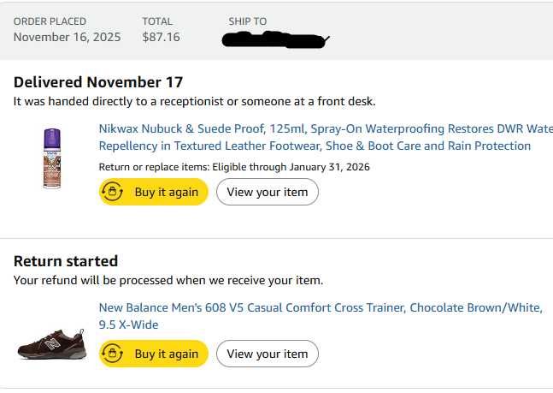The width and height of the screenshot is (553, 393).
Task: Click the cart-refresh icon on New Balance Buy it again
Action: coord(113,354)
